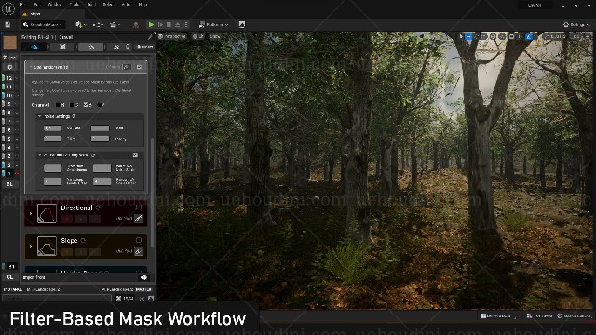Open play options three-dots menu
This screenshot has width=596, height=335.
(186, 25)
